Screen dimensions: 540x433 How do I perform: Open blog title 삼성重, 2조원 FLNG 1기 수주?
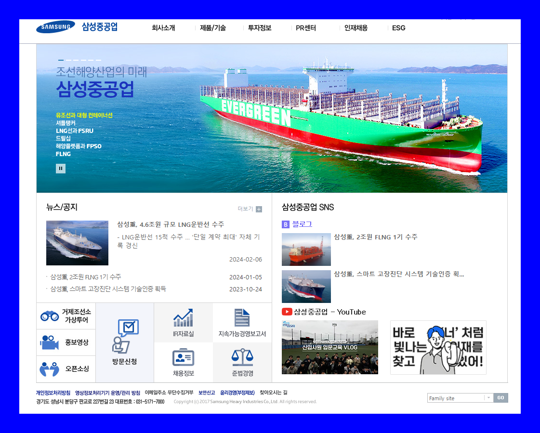(x=376, y=237)
